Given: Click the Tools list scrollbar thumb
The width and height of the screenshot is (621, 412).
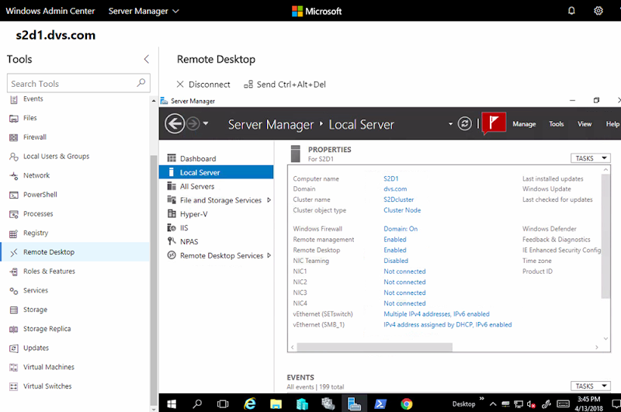Looking at the screenshot, I should (x=154, y=279).
